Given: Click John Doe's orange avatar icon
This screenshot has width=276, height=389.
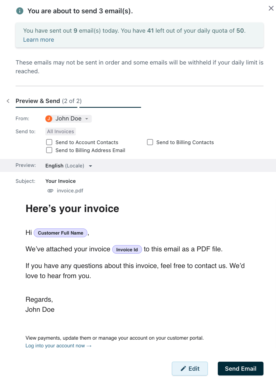Looking at the screenshot, I should [49, 119].
